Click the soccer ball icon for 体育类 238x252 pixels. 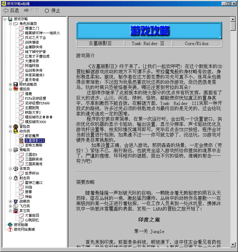click(16, 169)
